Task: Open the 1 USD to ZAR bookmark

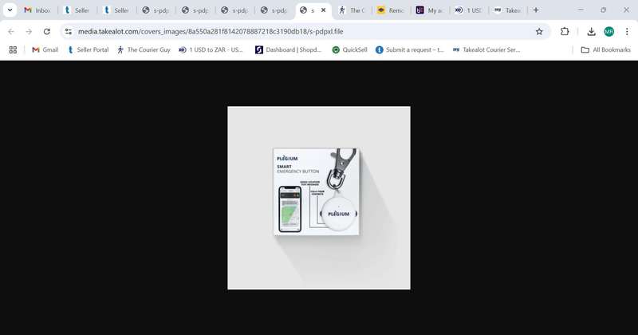Action: (211, 49)
